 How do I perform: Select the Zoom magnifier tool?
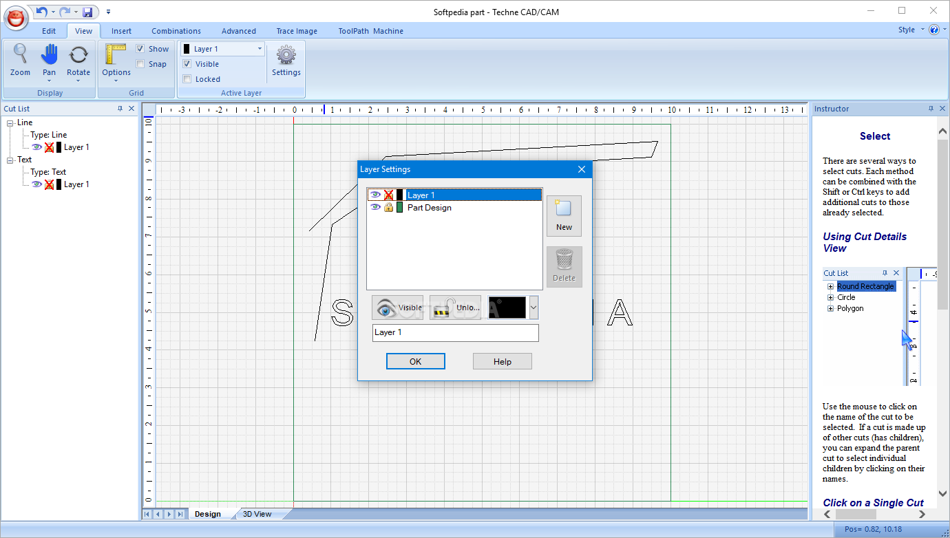coord(20,61)
